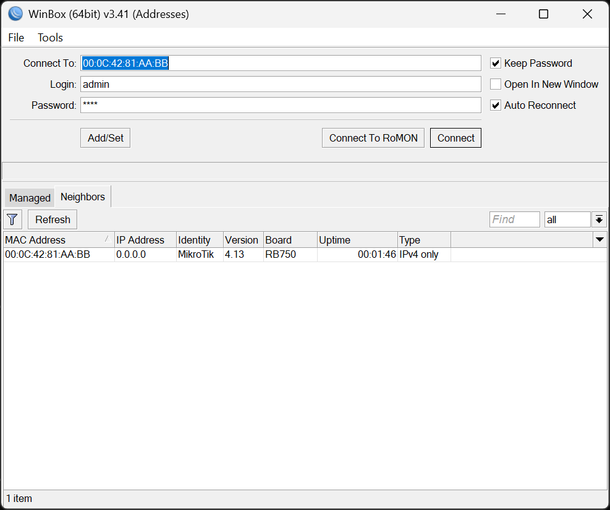Disable the Keep Password checkbox
The height and width of the screenshot is (510, 610).
495,62
